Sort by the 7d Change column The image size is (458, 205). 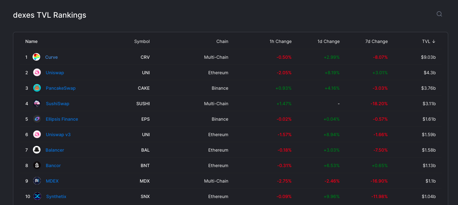(x=376, y=41)
